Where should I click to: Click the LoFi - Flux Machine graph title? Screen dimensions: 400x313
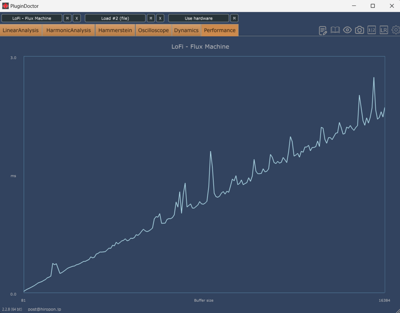(200, 47)
